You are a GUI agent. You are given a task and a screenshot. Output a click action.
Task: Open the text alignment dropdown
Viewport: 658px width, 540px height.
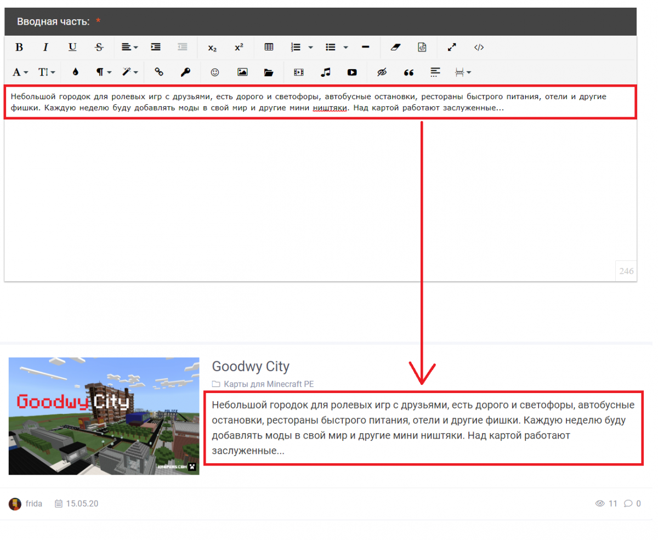point(129,47)
